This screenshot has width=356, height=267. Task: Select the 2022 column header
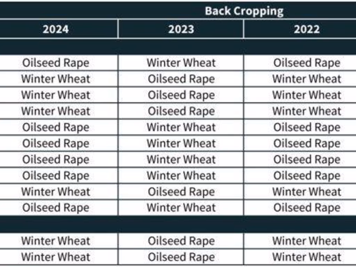click(x=306, y=29)
